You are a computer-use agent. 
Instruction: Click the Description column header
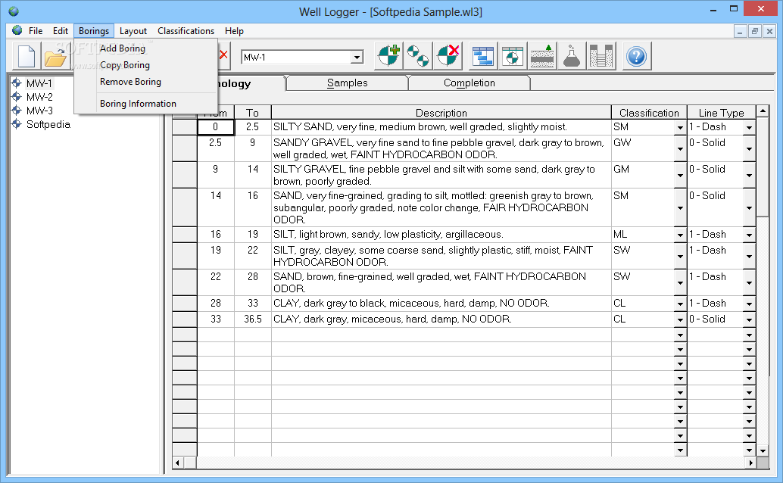441,113
